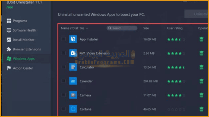
Task: Click the Calendar app icon
Action: coord(73,81)
